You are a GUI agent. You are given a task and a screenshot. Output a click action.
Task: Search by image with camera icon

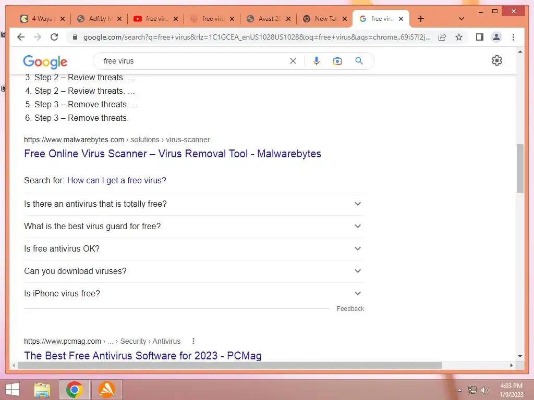pos(337,61)
